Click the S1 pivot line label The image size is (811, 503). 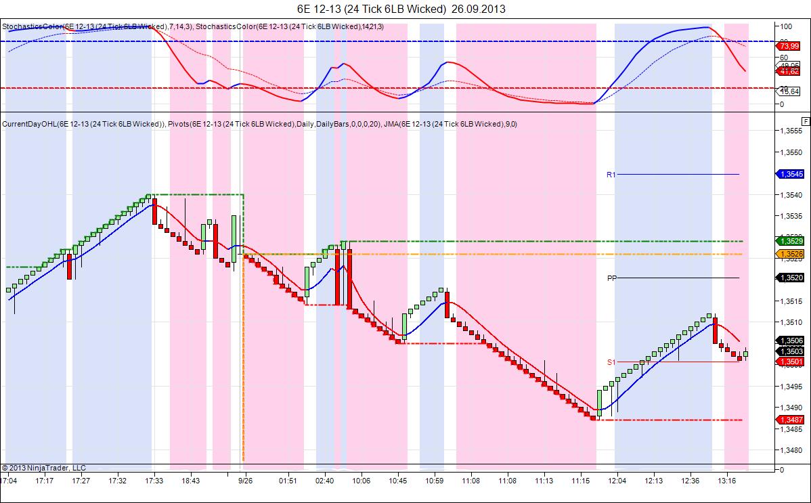611,362
